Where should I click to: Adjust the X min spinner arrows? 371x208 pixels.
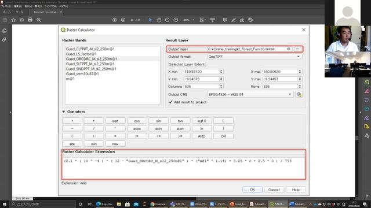point(221,72)
